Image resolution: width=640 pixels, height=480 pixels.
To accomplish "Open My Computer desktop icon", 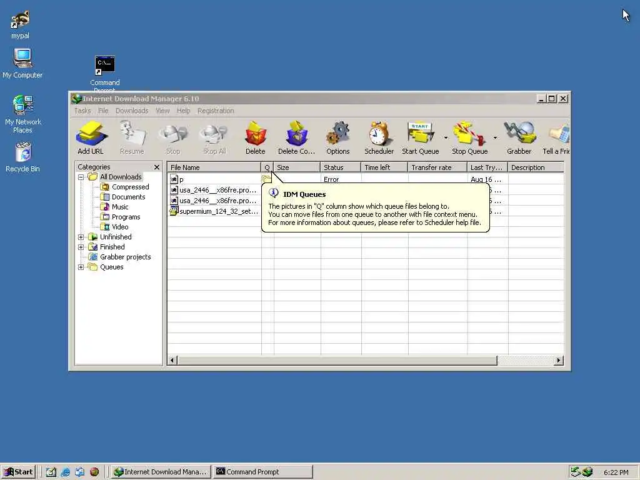I will click(x=22, y=63).
